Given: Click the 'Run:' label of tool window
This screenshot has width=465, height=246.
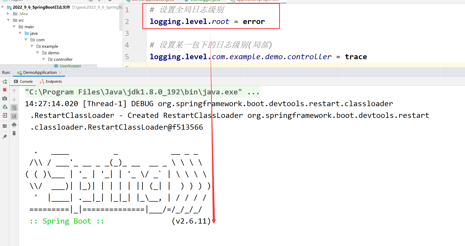Looking at the screenshot, I should (6, 73).
